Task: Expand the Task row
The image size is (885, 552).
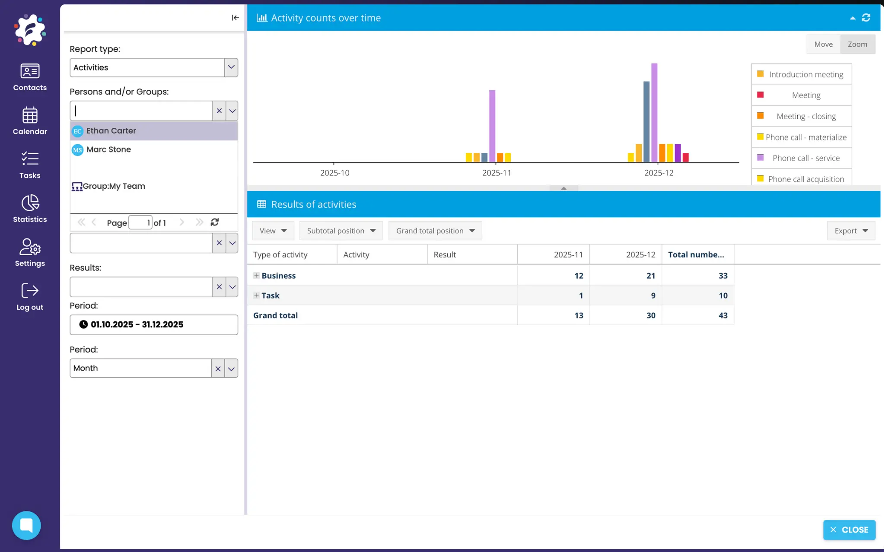Action: pos(256,295)
